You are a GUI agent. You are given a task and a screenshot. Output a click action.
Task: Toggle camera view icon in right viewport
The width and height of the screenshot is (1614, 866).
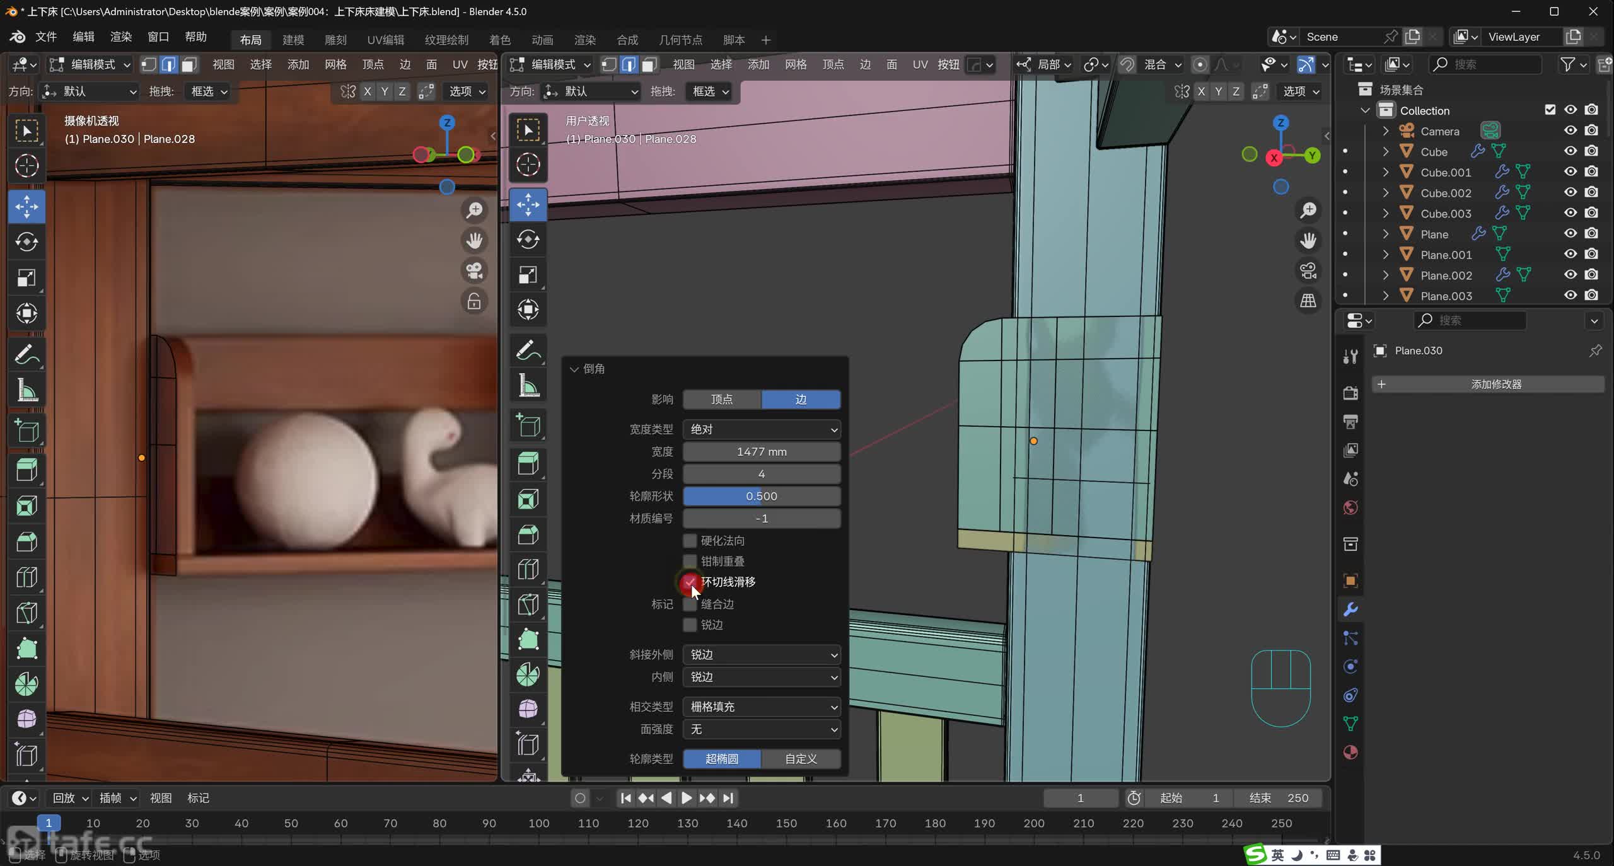coord(1308,271)
